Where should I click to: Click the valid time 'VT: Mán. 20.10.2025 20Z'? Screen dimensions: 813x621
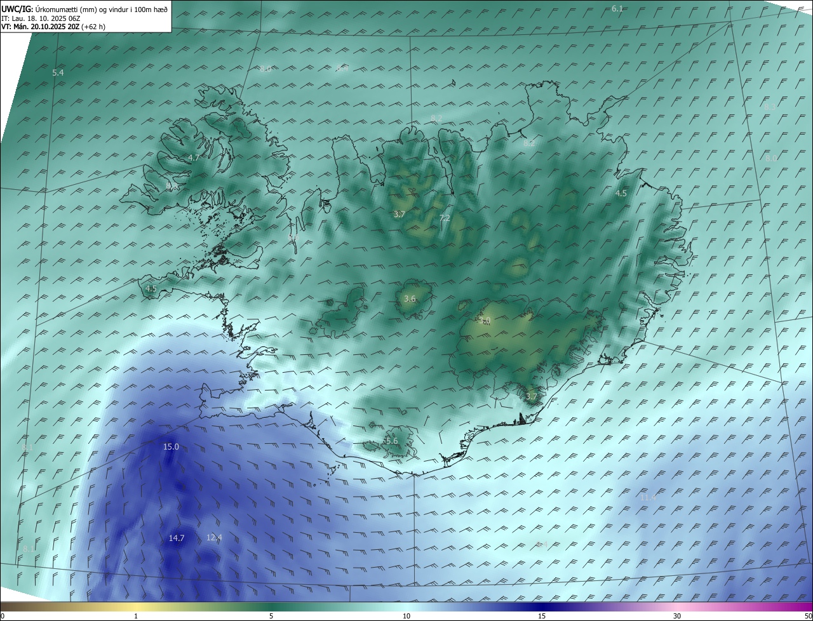click(40, 27)
